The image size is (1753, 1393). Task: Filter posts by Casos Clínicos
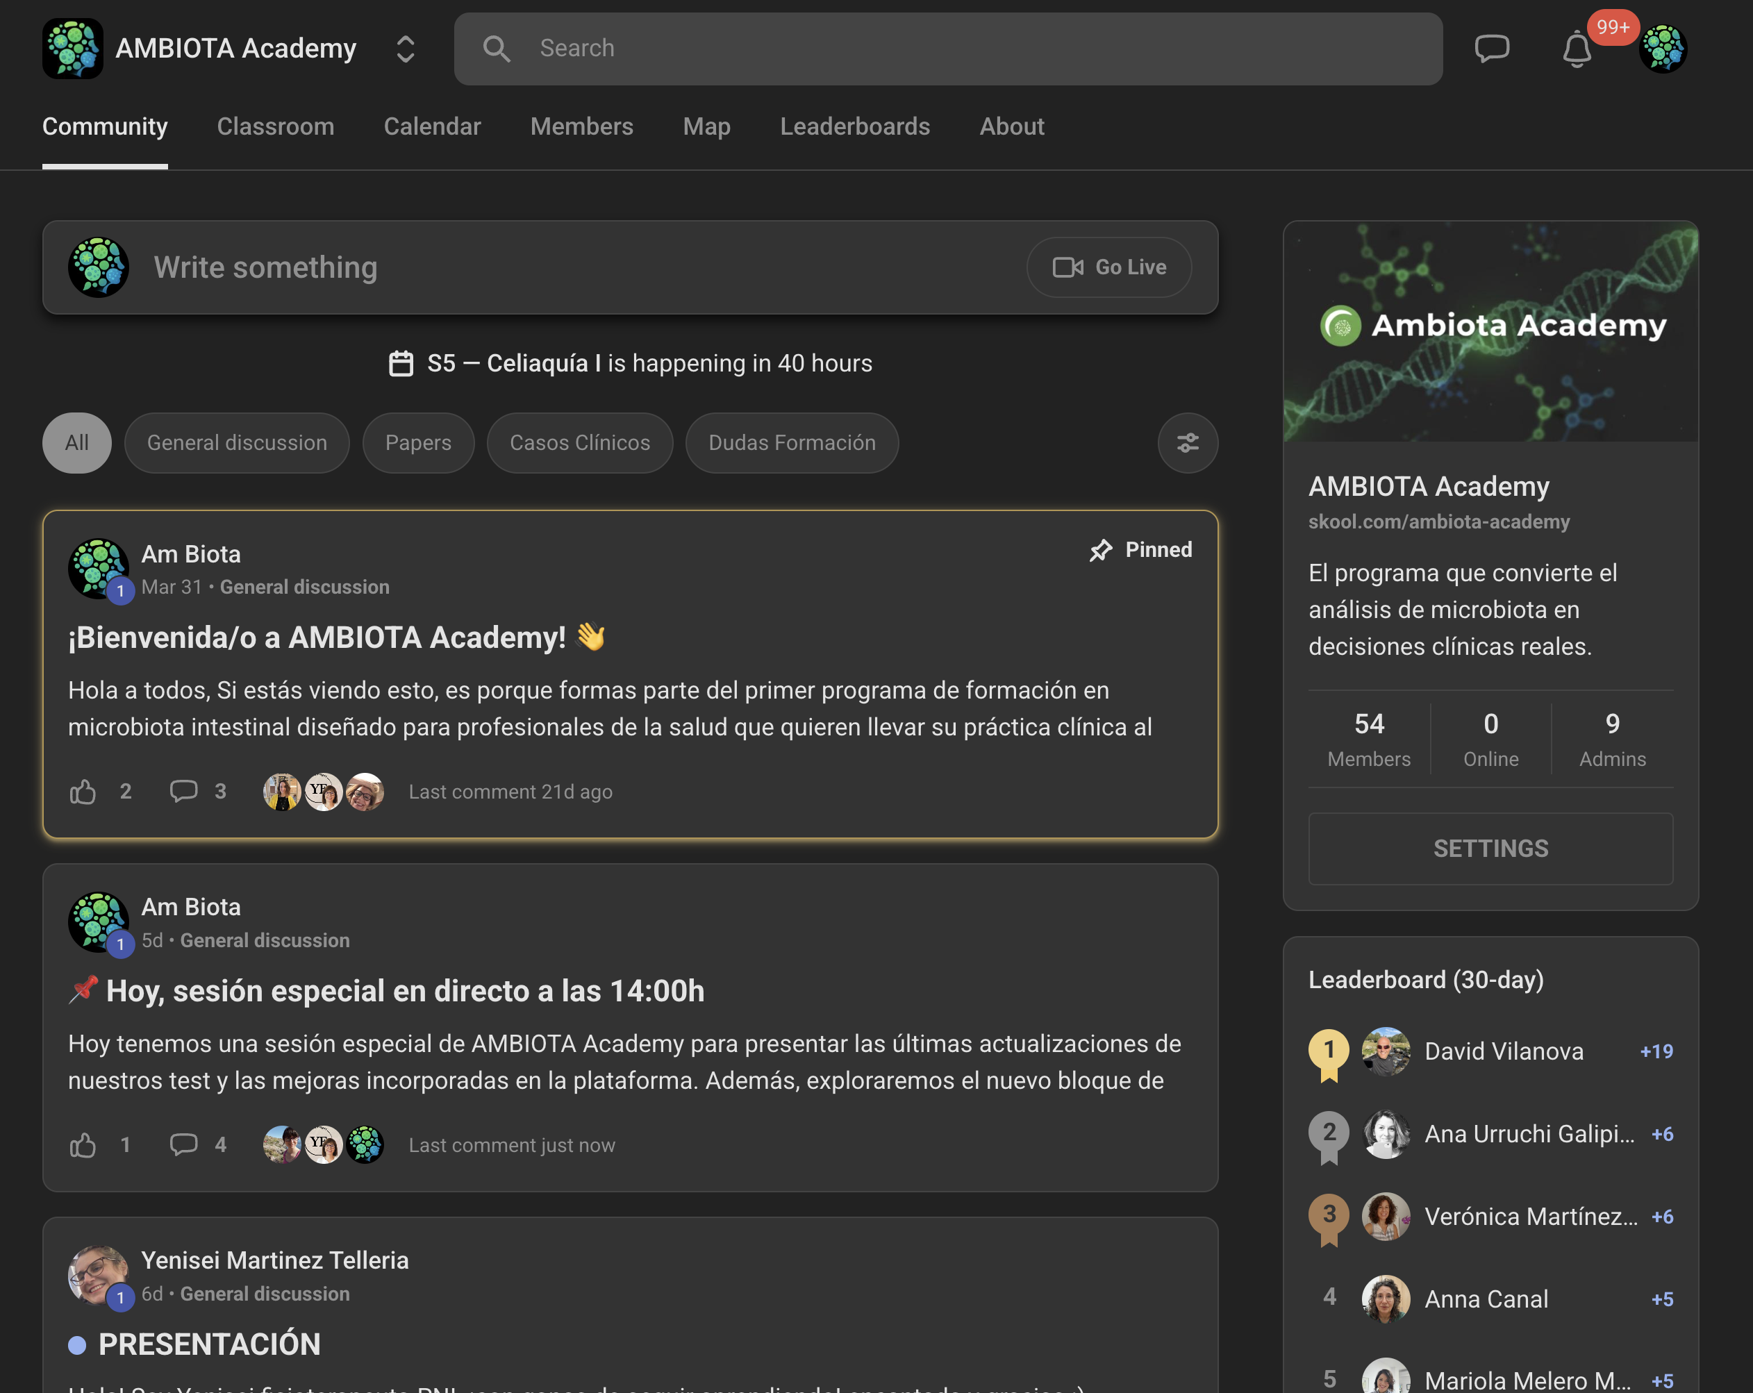[x=580, y=443]
